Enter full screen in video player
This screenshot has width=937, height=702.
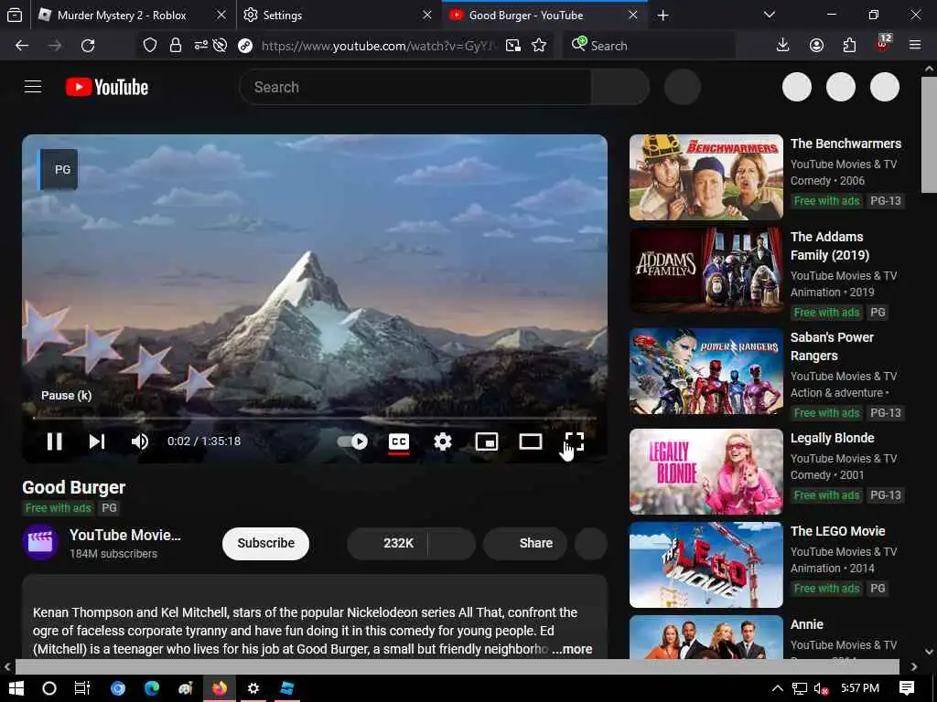tap(575, 441)
